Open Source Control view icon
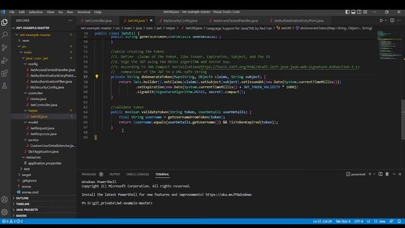Image resolution: width=405 pixels, height=228 pixels. tap(4, 47)
